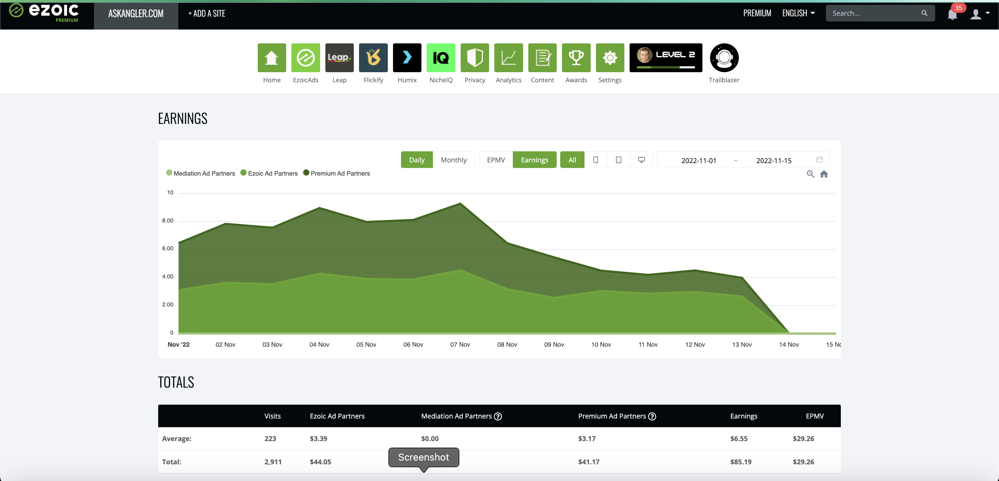The height and width of the screenshot is (481, 999).
Task: Open the Privacy shield icon
Action: click(475, 58)
